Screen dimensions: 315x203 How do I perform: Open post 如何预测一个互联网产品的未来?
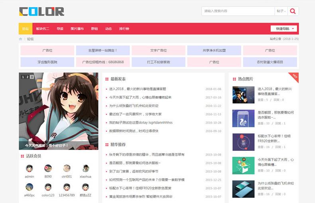pos(147,180)
